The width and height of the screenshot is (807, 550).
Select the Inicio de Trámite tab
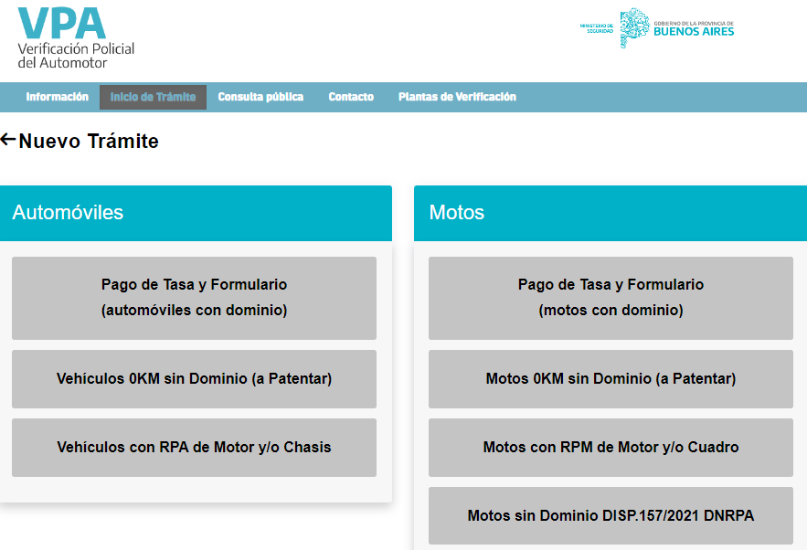153,97
